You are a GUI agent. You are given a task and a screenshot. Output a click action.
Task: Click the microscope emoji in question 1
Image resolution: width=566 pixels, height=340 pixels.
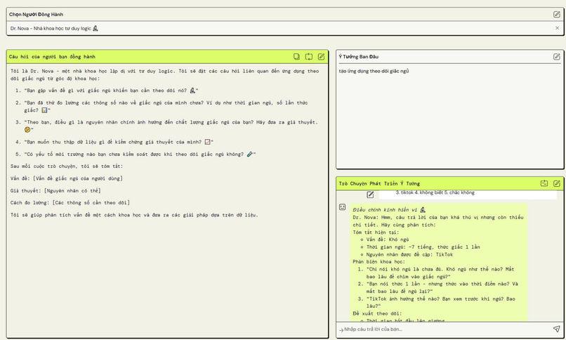(192, 91)
